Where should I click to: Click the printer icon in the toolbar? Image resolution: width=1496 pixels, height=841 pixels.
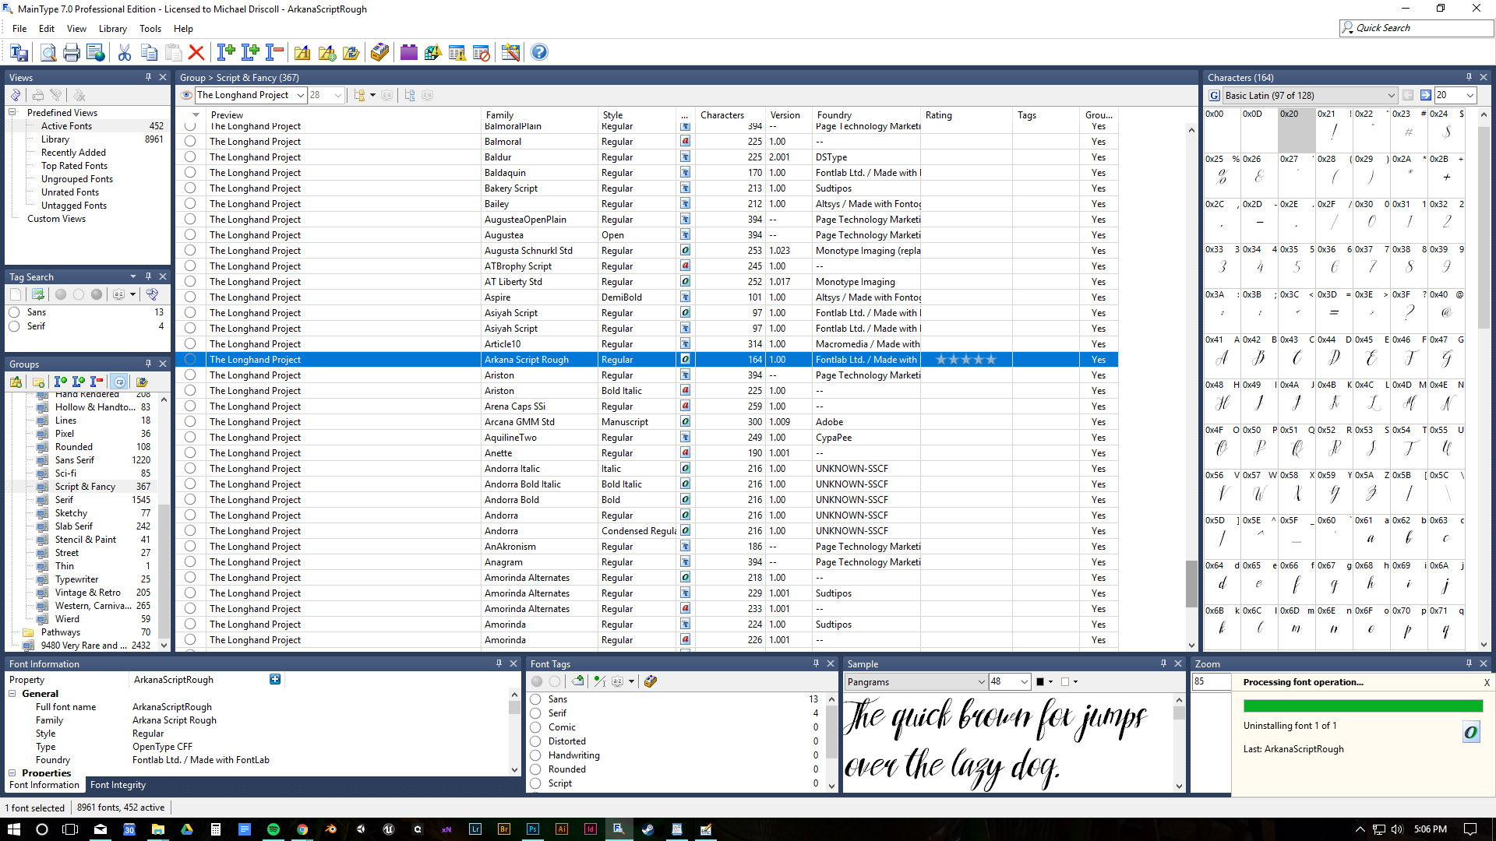click(x=72, y=52)
